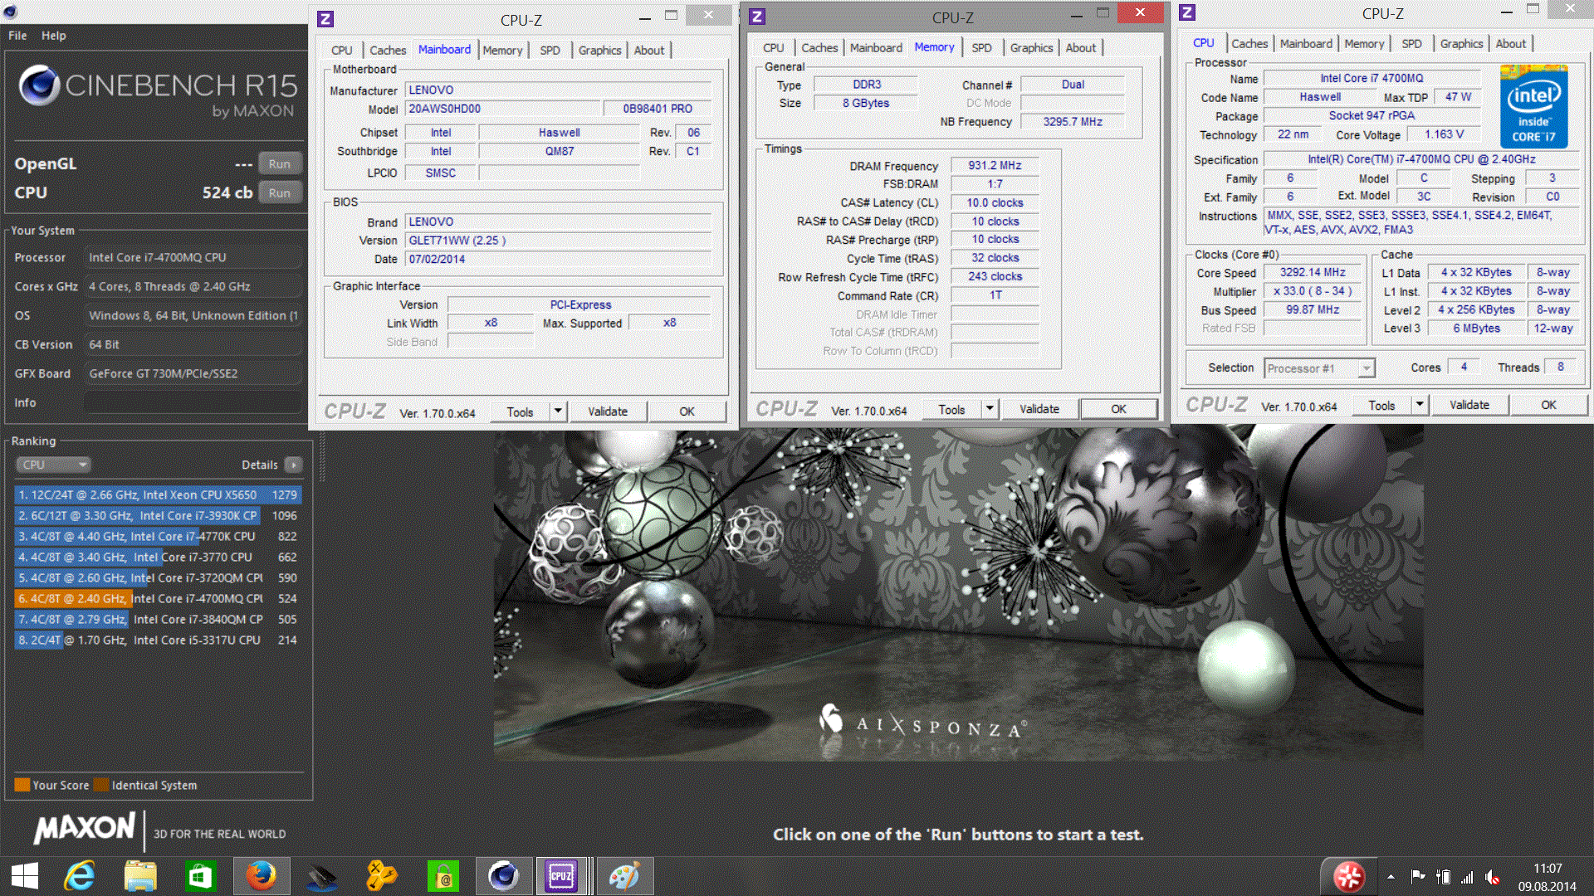Open Caches tab in Mainboard CPU-Z window
The image size is (1594, 896).
pyautogui.click(x=388, y=51)
